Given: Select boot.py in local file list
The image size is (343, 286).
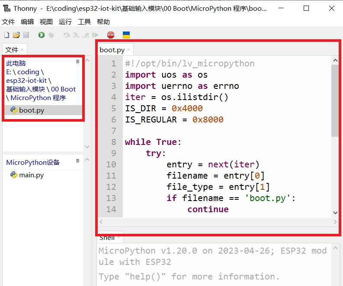Looking at the screenshot, I should 31,110.
